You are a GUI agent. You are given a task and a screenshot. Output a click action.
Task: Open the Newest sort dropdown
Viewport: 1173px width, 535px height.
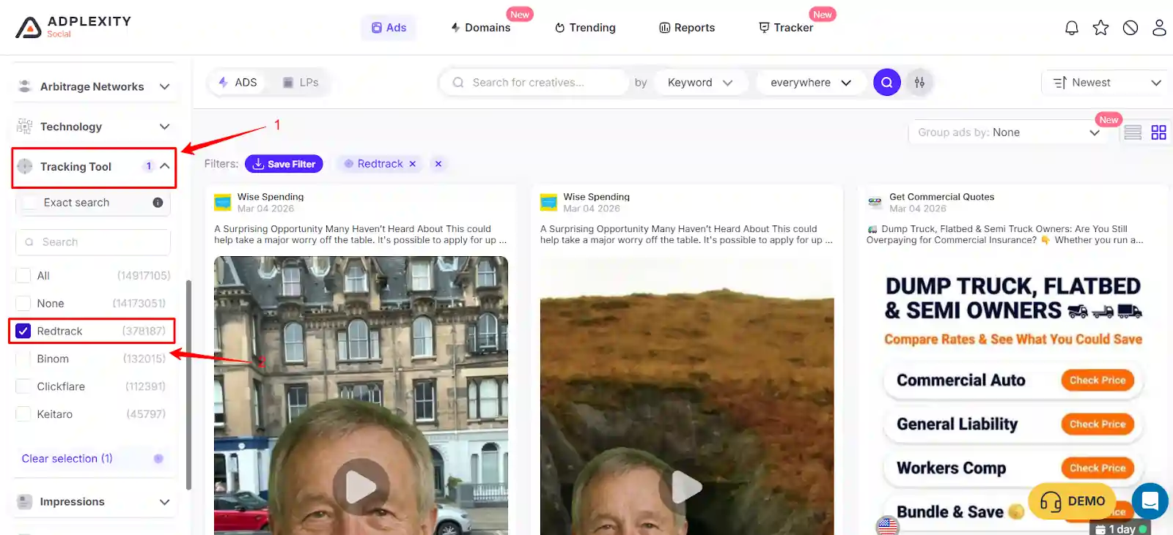pyautogui.click(x=1106, y=83)
